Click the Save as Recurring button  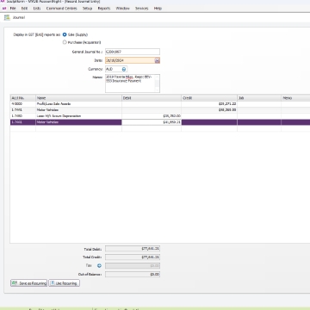click(x=28, y=283)
